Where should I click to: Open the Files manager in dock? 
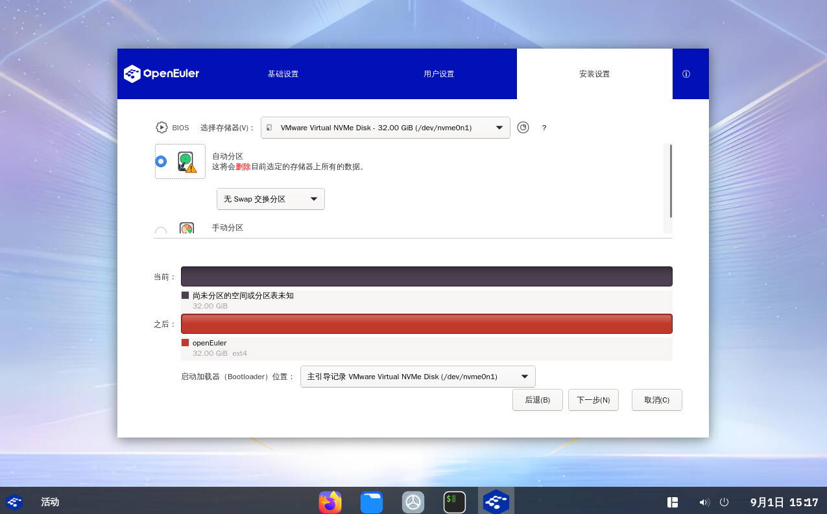click(372, 502)
